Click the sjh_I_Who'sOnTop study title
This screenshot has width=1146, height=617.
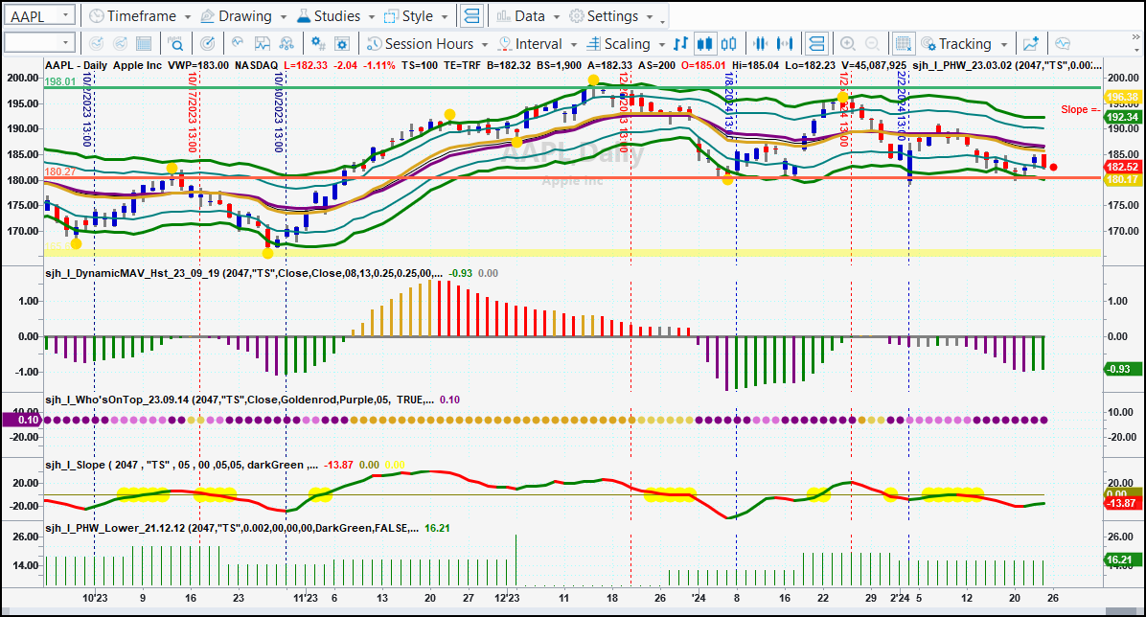click(x=240, y=400)
